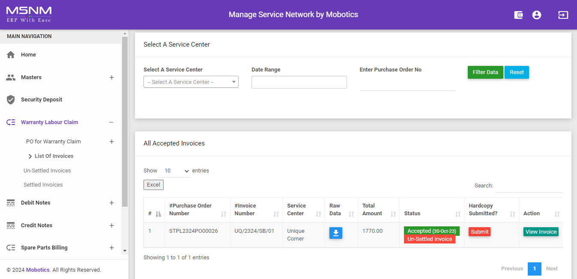The image size is (577, 279).
Task: Open Un-Settled Invoices menu item
Action: coord(47,171)
